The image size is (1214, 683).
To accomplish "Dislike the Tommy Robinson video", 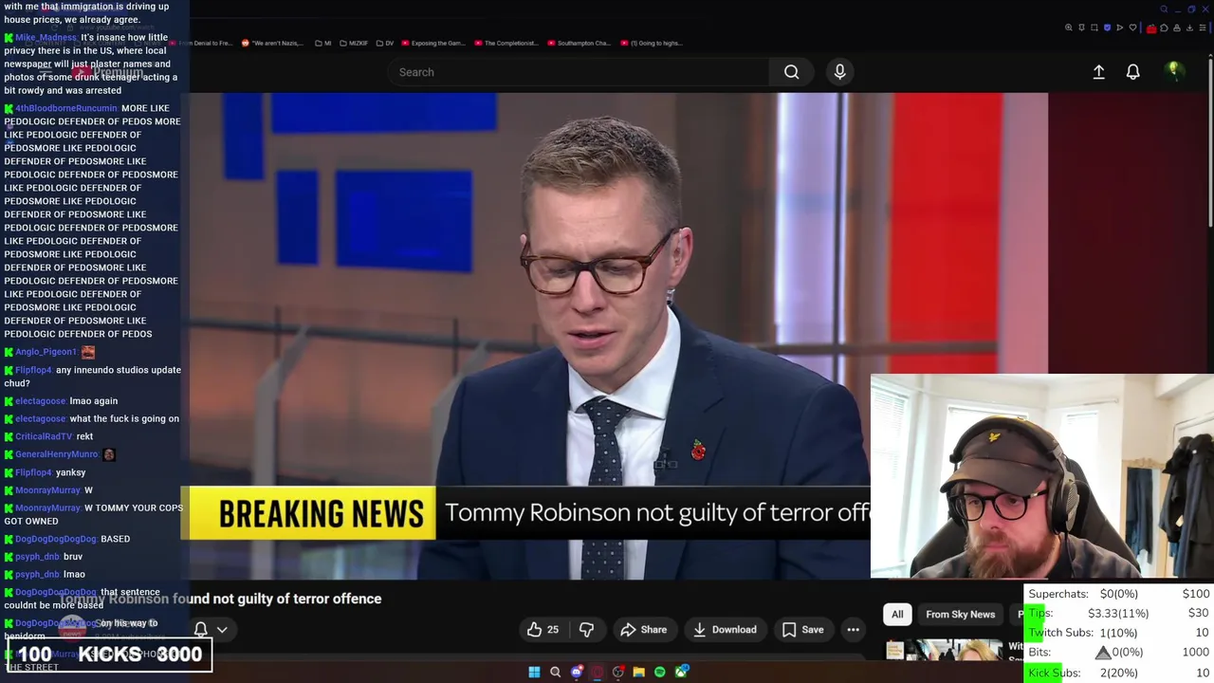I will tap(586, 630).
